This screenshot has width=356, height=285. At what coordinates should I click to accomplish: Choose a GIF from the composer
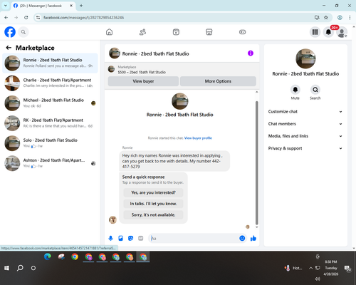[141, 238]
